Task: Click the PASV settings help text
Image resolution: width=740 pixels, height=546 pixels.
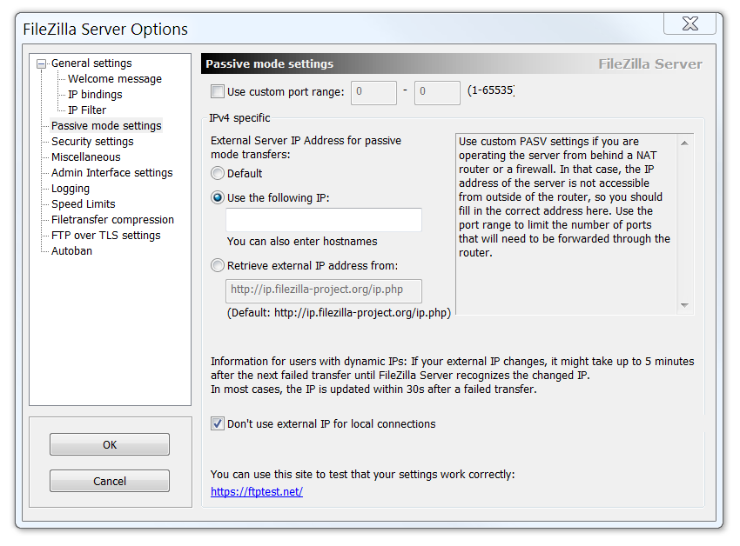Action: pos(564,197)
